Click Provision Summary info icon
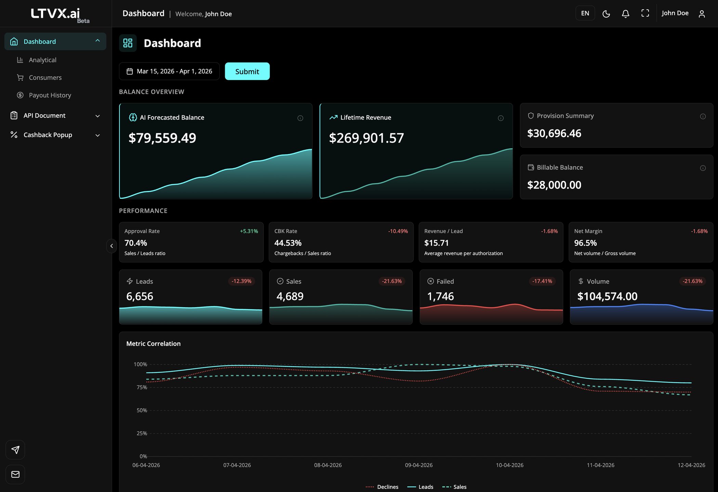The width and height of the screenshot is (718, 492). (703, 117)
